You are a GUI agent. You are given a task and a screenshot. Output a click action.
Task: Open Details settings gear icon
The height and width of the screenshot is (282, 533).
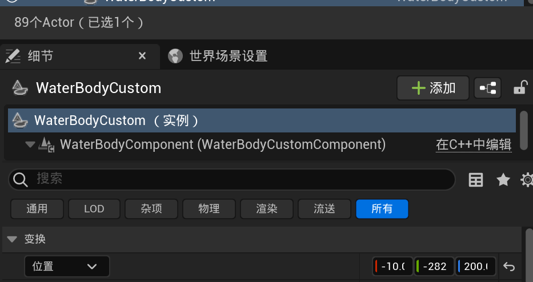tap(527, 180)
